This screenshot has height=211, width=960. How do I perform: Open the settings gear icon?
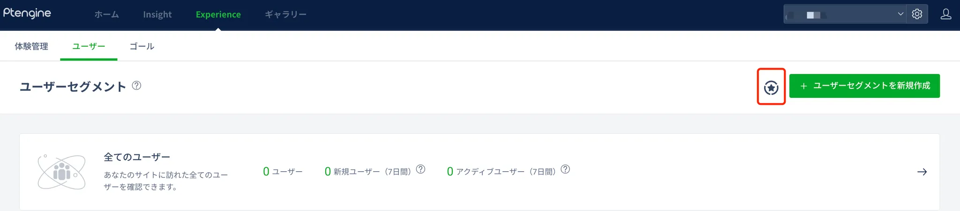[917, 14]
